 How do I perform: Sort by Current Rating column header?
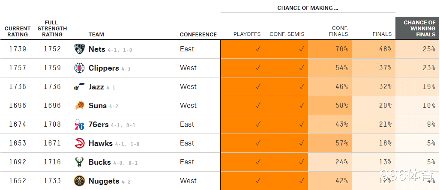tap(18, 32)
